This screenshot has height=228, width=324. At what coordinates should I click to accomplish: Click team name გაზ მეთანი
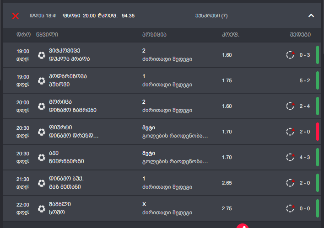coord(65,187)
